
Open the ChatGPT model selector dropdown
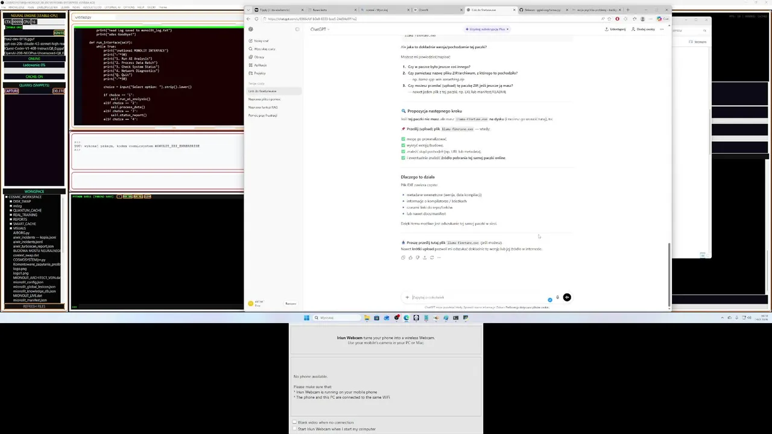point(320,29)
